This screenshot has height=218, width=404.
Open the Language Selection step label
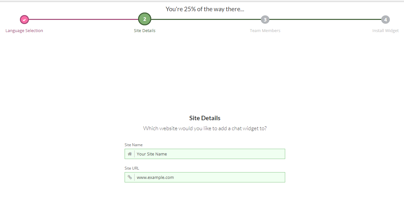point(24,31)
